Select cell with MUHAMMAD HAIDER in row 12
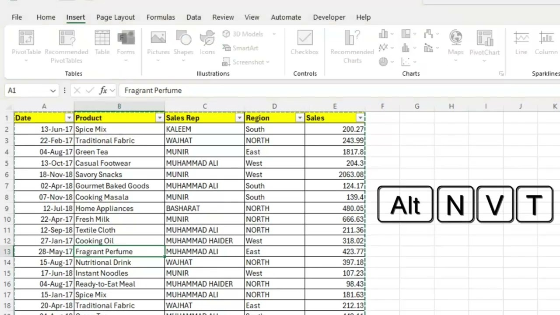560x315 pixels. click(204, 241)
